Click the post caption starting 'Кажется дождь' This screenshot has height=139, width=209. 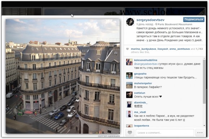(x=169, y=34)
